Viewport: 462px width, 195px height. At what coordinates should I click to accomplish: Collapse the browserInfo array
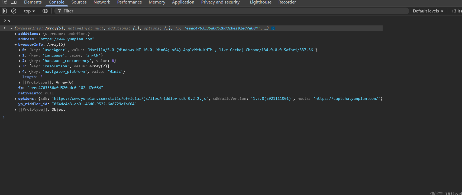pos(15,45)
